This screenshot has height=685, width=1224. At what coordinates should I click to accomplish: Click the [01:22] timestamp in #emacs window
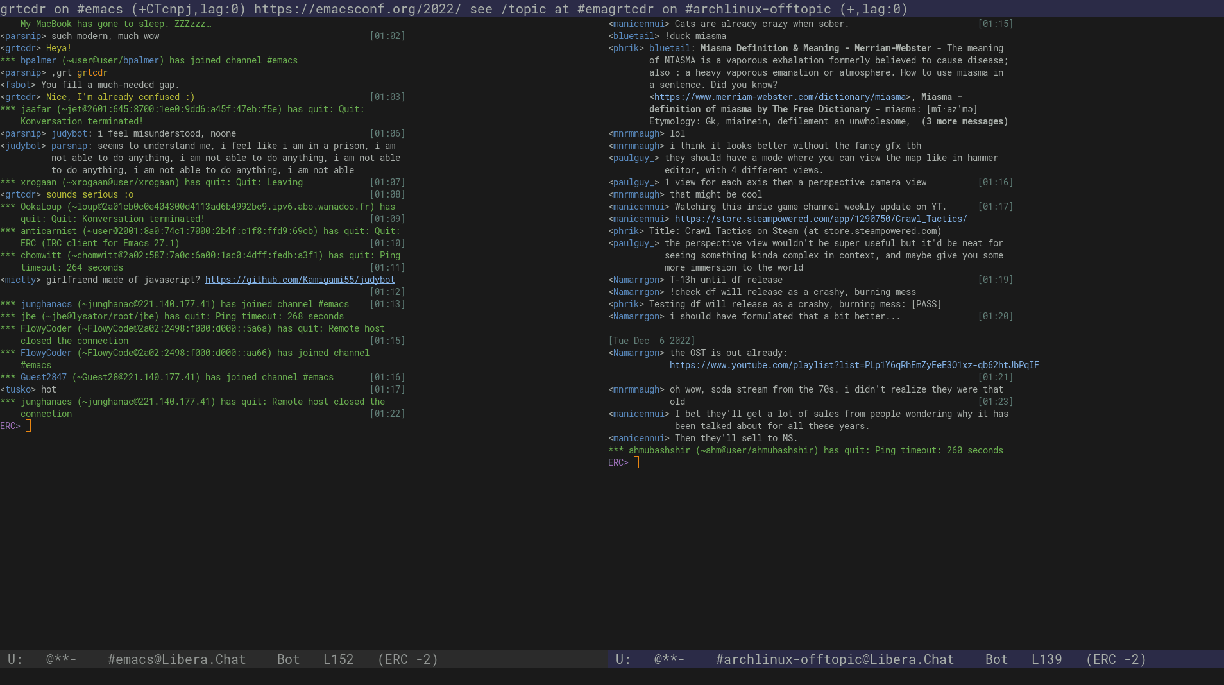(387, 414)
